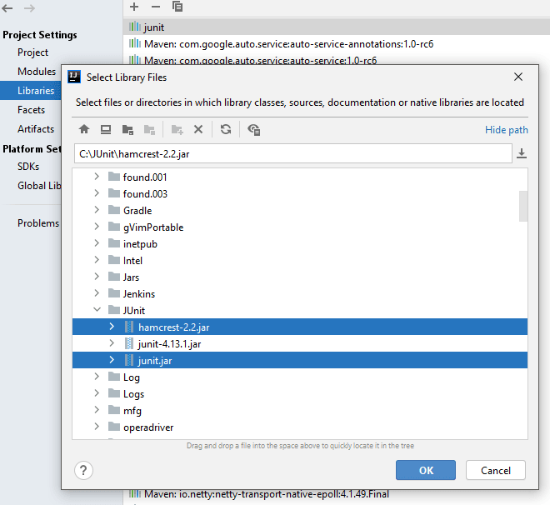The width and height of the screenshot is (550, 505).
Task: Confirm selection with OK button
Action: 426,470
